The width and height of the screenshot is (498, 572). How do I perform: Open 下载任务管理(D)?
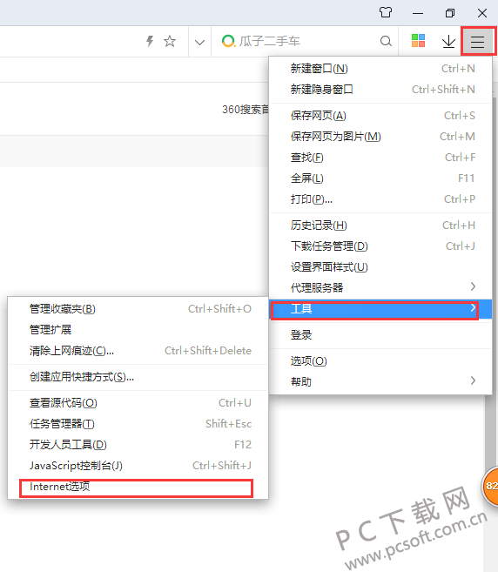[380, 246]
